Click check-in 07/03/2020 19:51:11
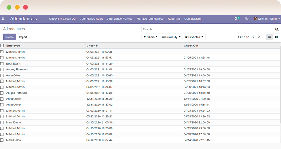281x149 pixels. tap(99, 110)
